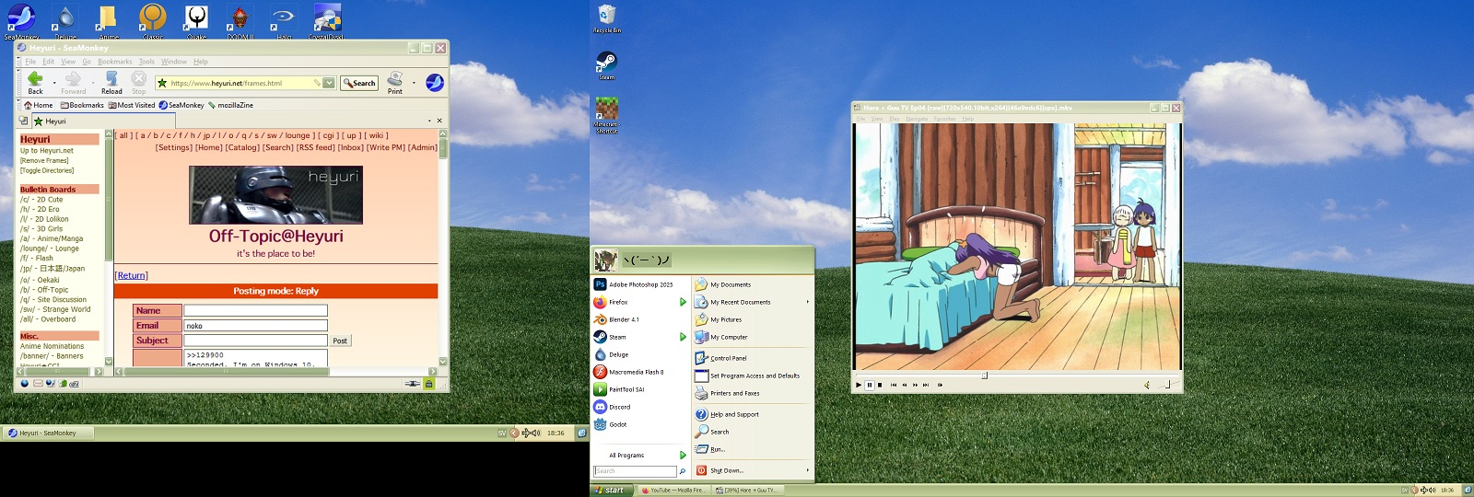
Task: Expand My Recent Documents submenu
Action: (x=807, y=302)
